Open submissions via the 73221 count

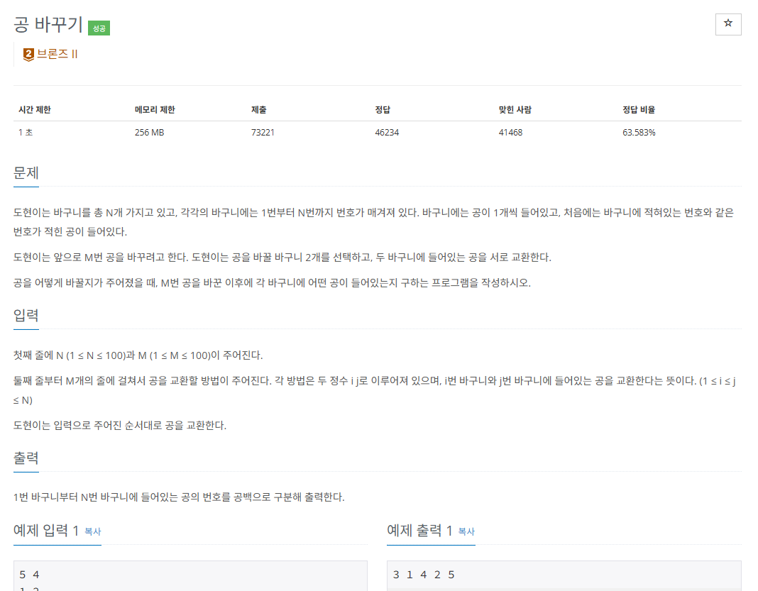click(261, 132)
